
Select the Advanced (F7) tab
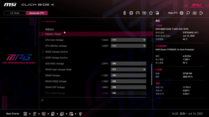click(x=37, y=13)
